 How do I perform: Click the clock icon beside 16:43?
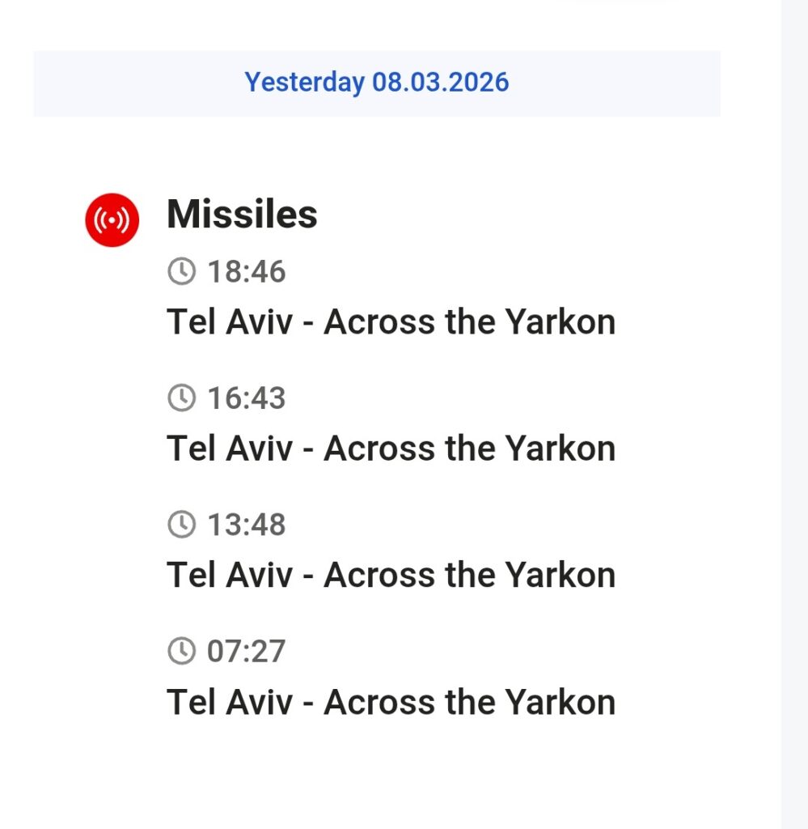pos(181,397)
